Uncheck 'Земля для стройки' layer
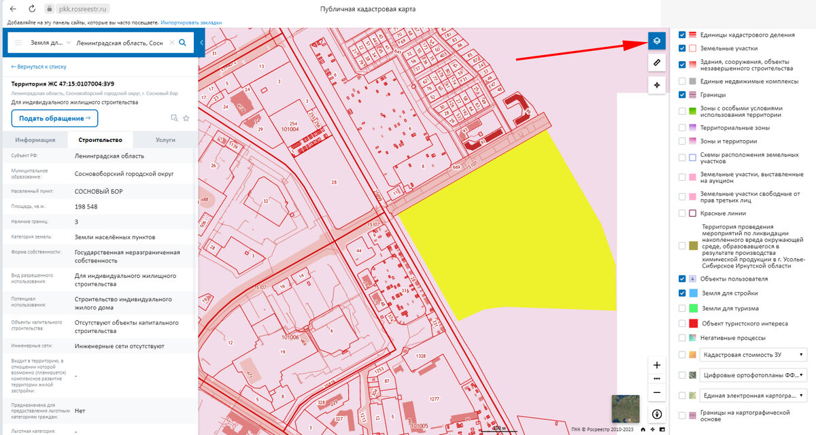Image resolution: width=816 pixels, height=435 pixels. [682, 293]
